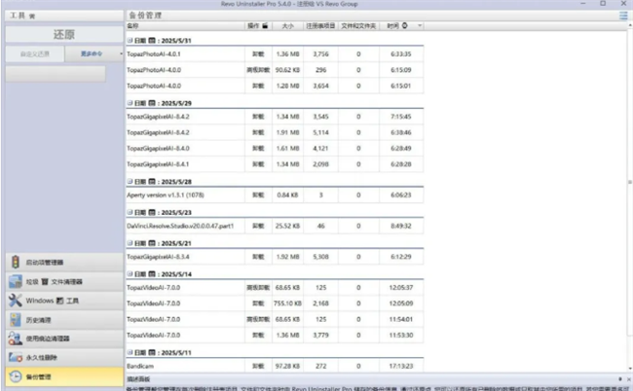Select TopazVideoAI-7.0.0 row timed 12:05:37
Screen dimensions: 633x391
(275, 287)
